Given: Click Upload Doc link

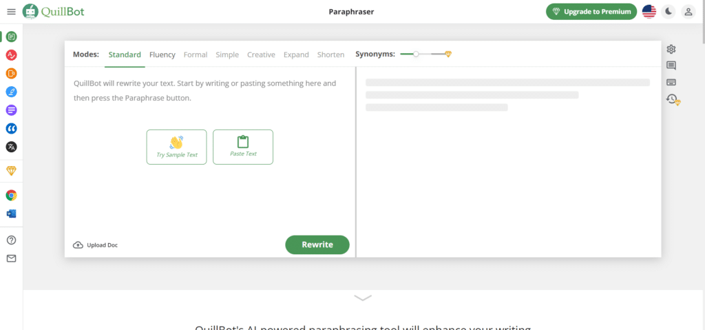Looking at the screenshot, I should coord(95,245).
